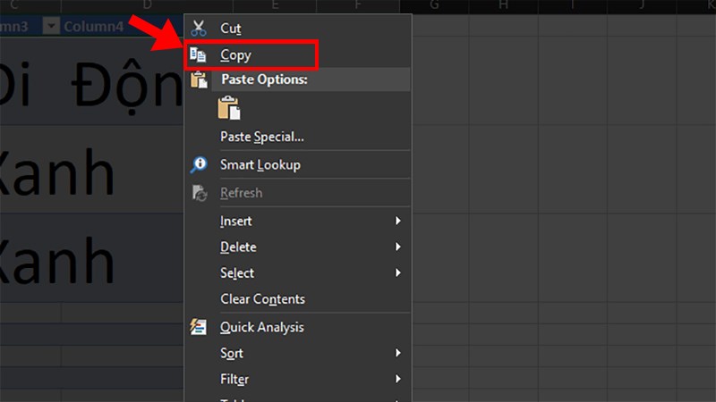The width and height of the screenshot is (716, 402).
Task: Click the Smart Lookup magnifier icon
Action: 199,164
